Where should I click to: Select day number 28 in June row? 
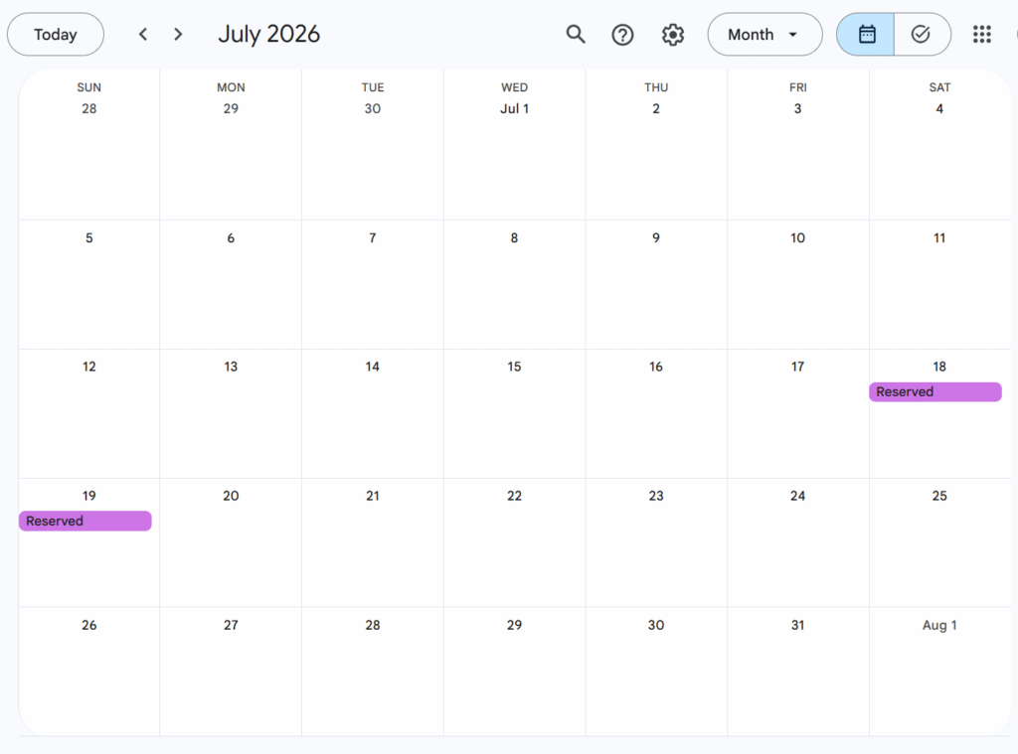point(89,109)
